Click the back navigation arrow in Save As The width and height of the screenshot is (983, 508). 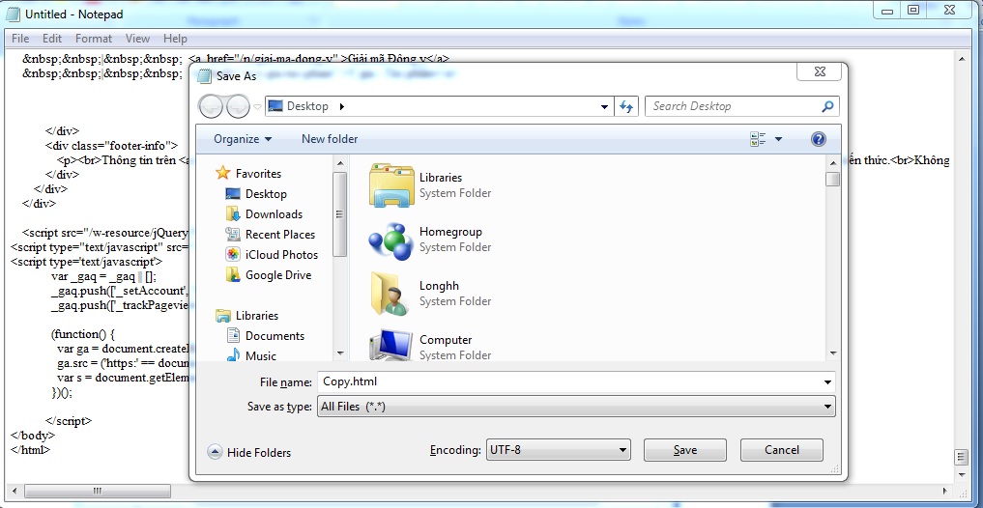(211, 106)
